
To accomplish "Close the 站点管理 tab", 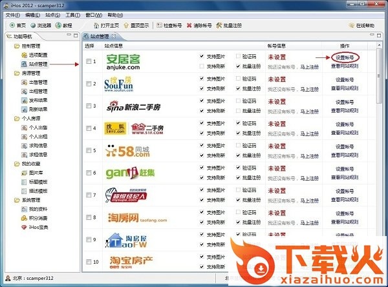I will [114, 36].
